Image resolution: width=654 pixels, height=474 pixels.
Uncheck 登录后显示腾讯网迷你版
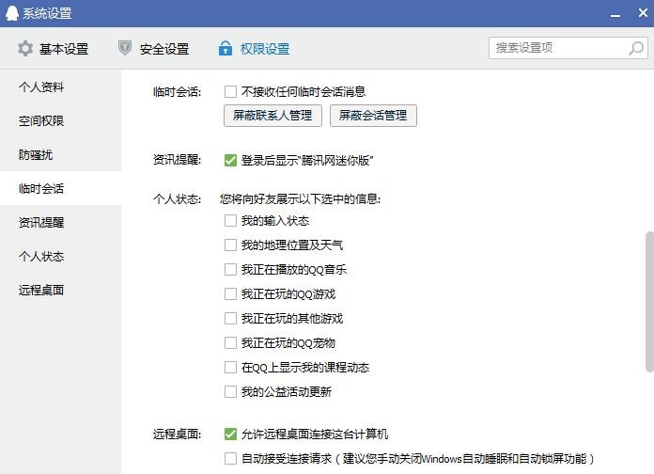pos(230,160)
